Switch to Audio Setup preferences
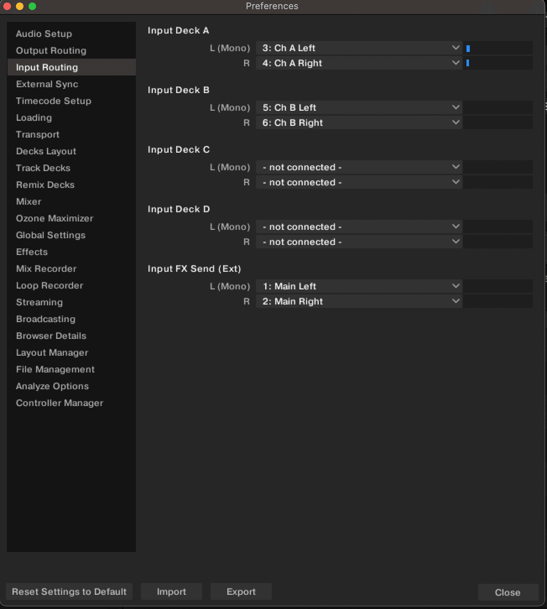Viewport: 547px width, 609px height. point(44,34)
